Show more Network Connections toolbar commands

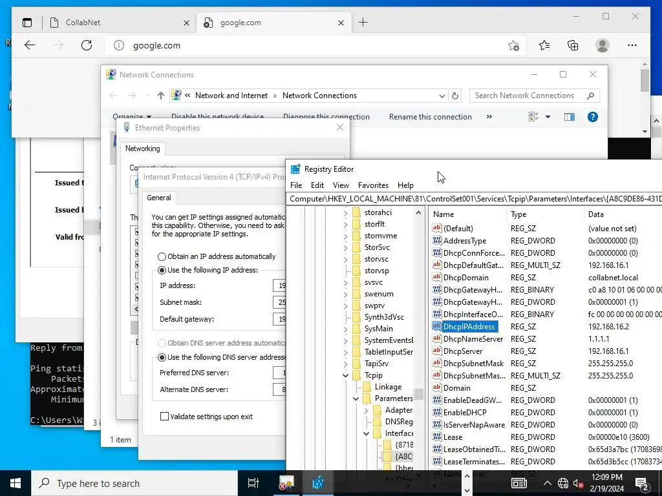pyautogui.click(x=489, y=117)
